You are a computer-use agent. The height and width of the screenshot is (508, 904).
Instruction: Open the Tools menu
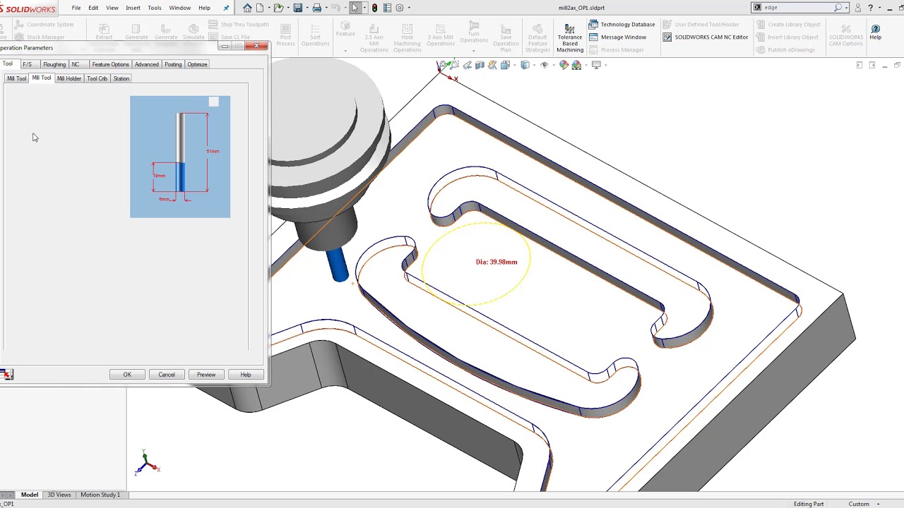click(155, 8)
